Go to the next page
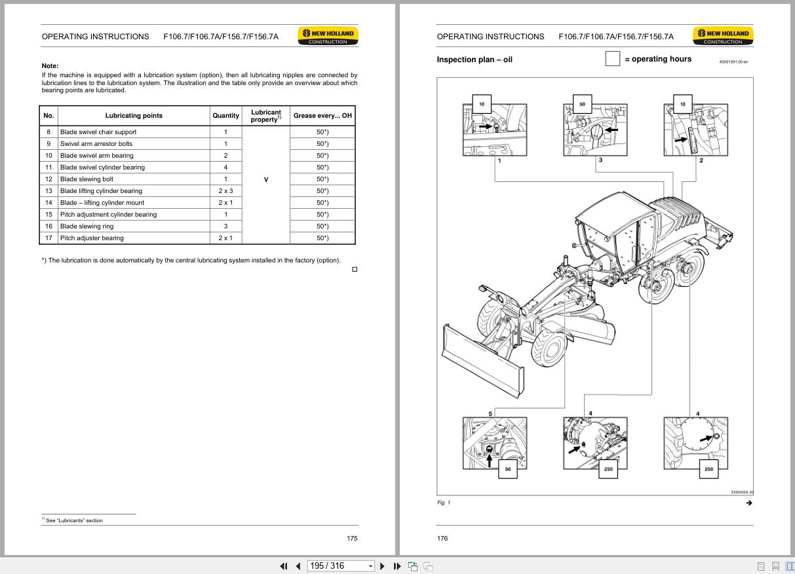The width and height of the screenshot is (795, 574). coord(383,566)
